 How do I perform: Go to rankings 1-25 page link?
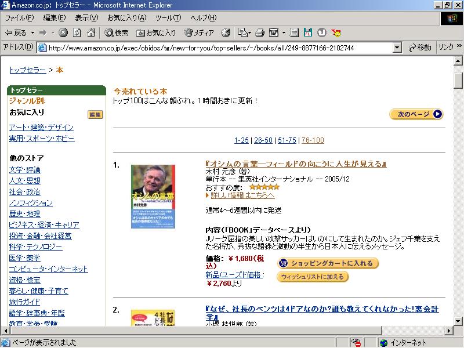(241, 140)
